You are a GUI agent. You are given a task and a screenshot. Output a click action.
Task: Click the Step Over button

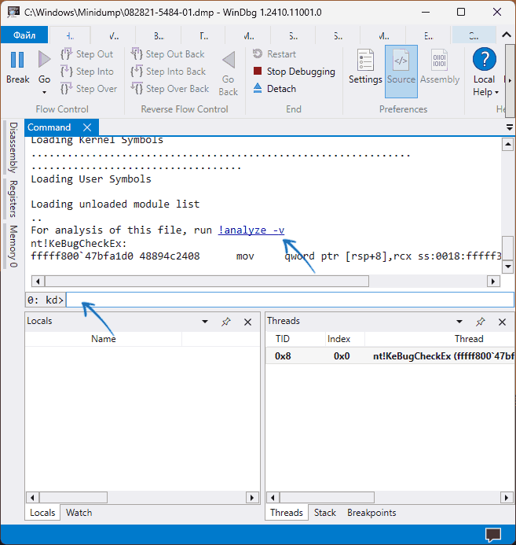[x=89, y=89]
